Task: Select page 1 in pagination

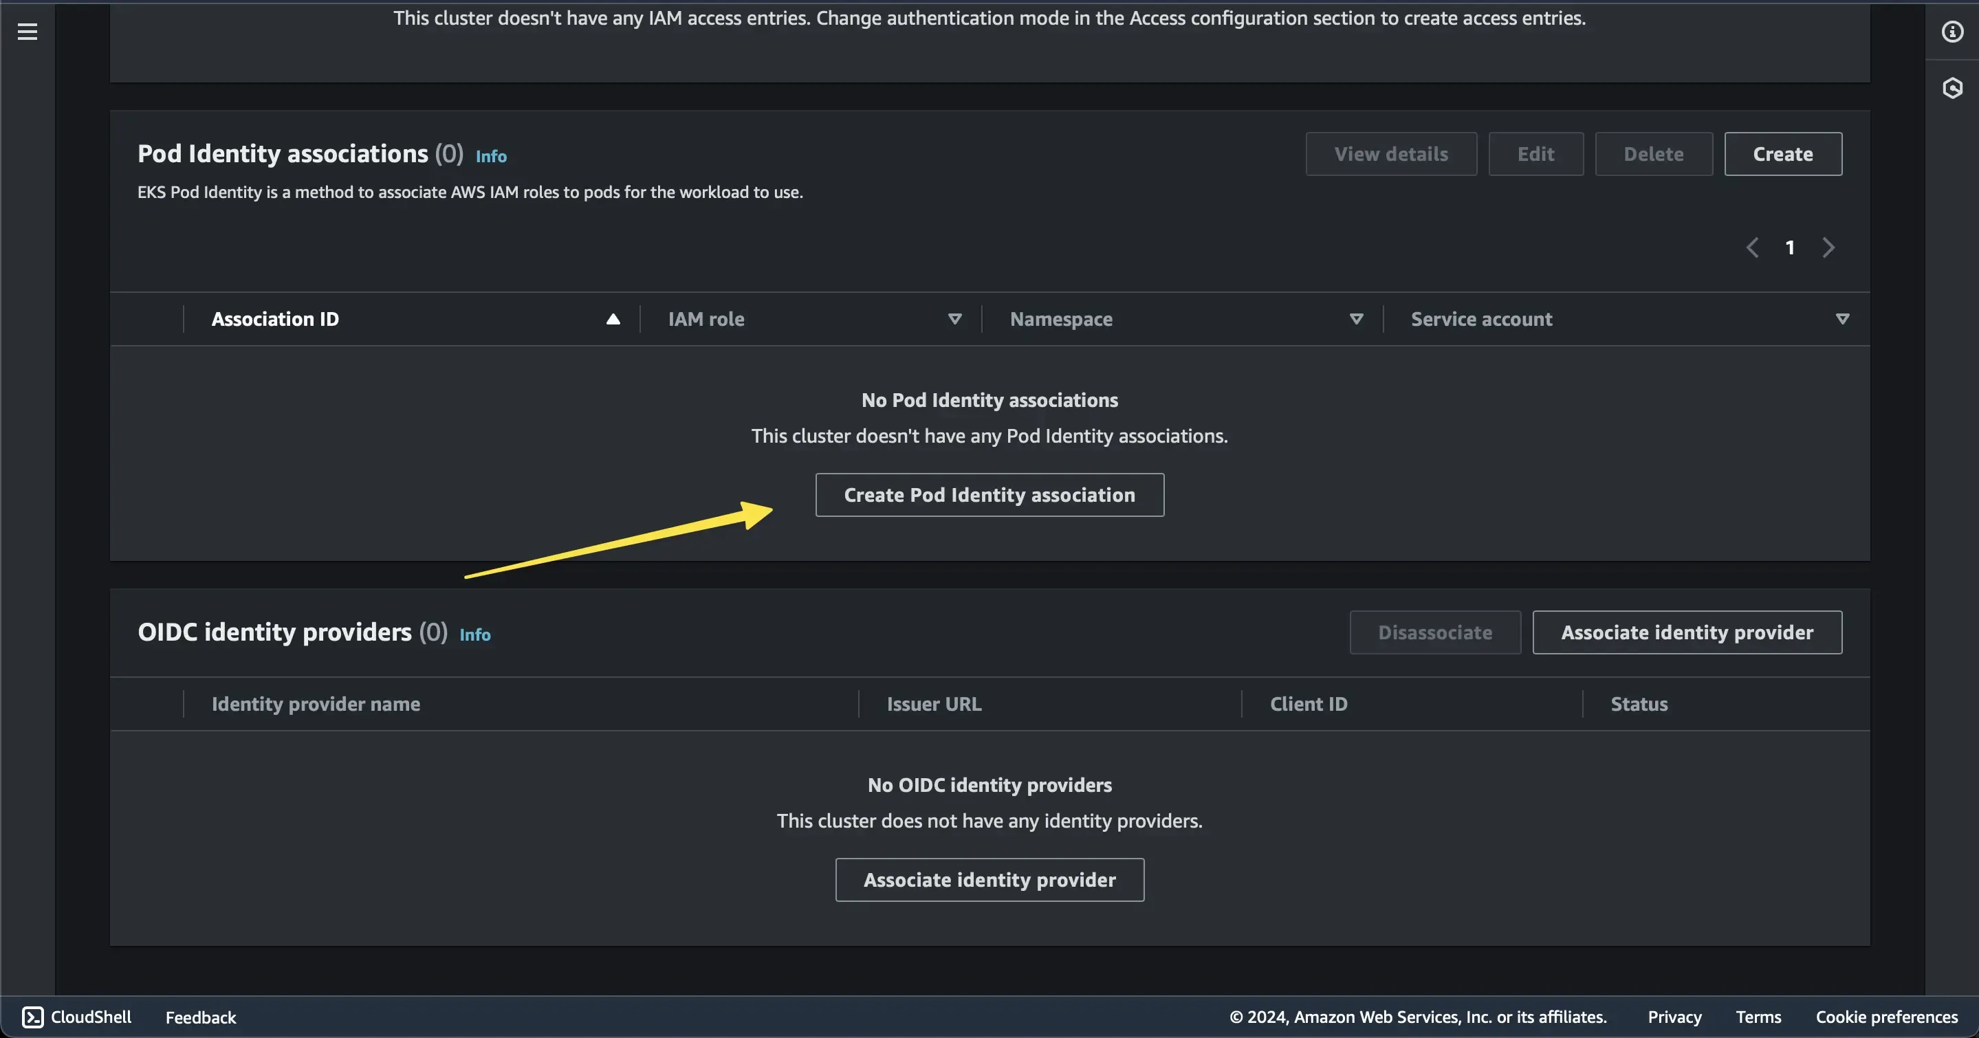Action: tap(1790, 247)
